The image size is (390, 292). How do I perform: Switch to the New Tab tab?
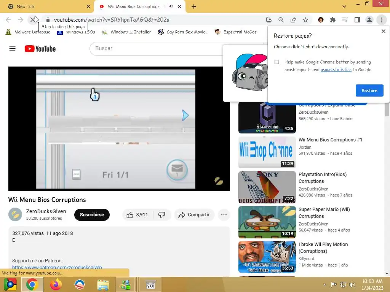point(47,6)
